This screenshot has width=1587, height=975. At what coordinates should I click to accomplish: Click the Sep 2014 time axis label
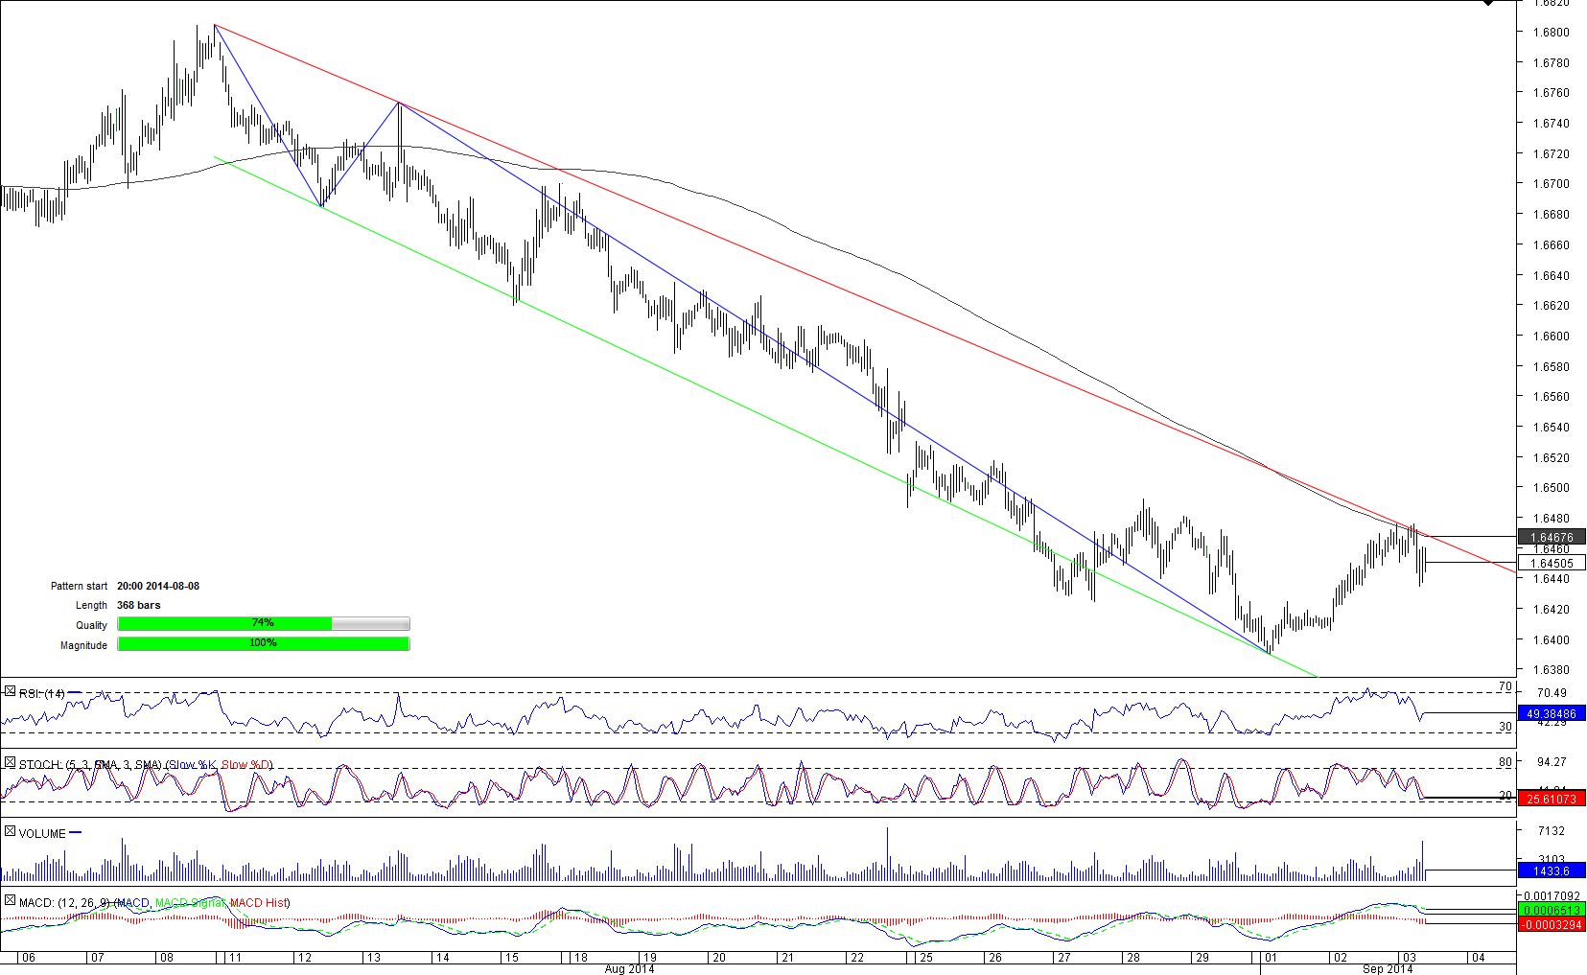pyautogui.click(x=1388, y=968)
